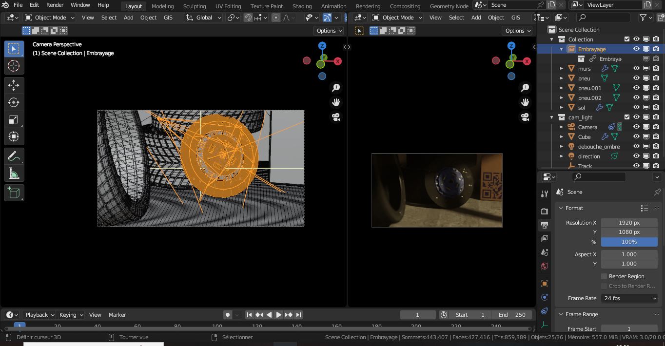Select the Move tool in the viewport toolbar
This screenshot has height=346, width=665.
14,85
